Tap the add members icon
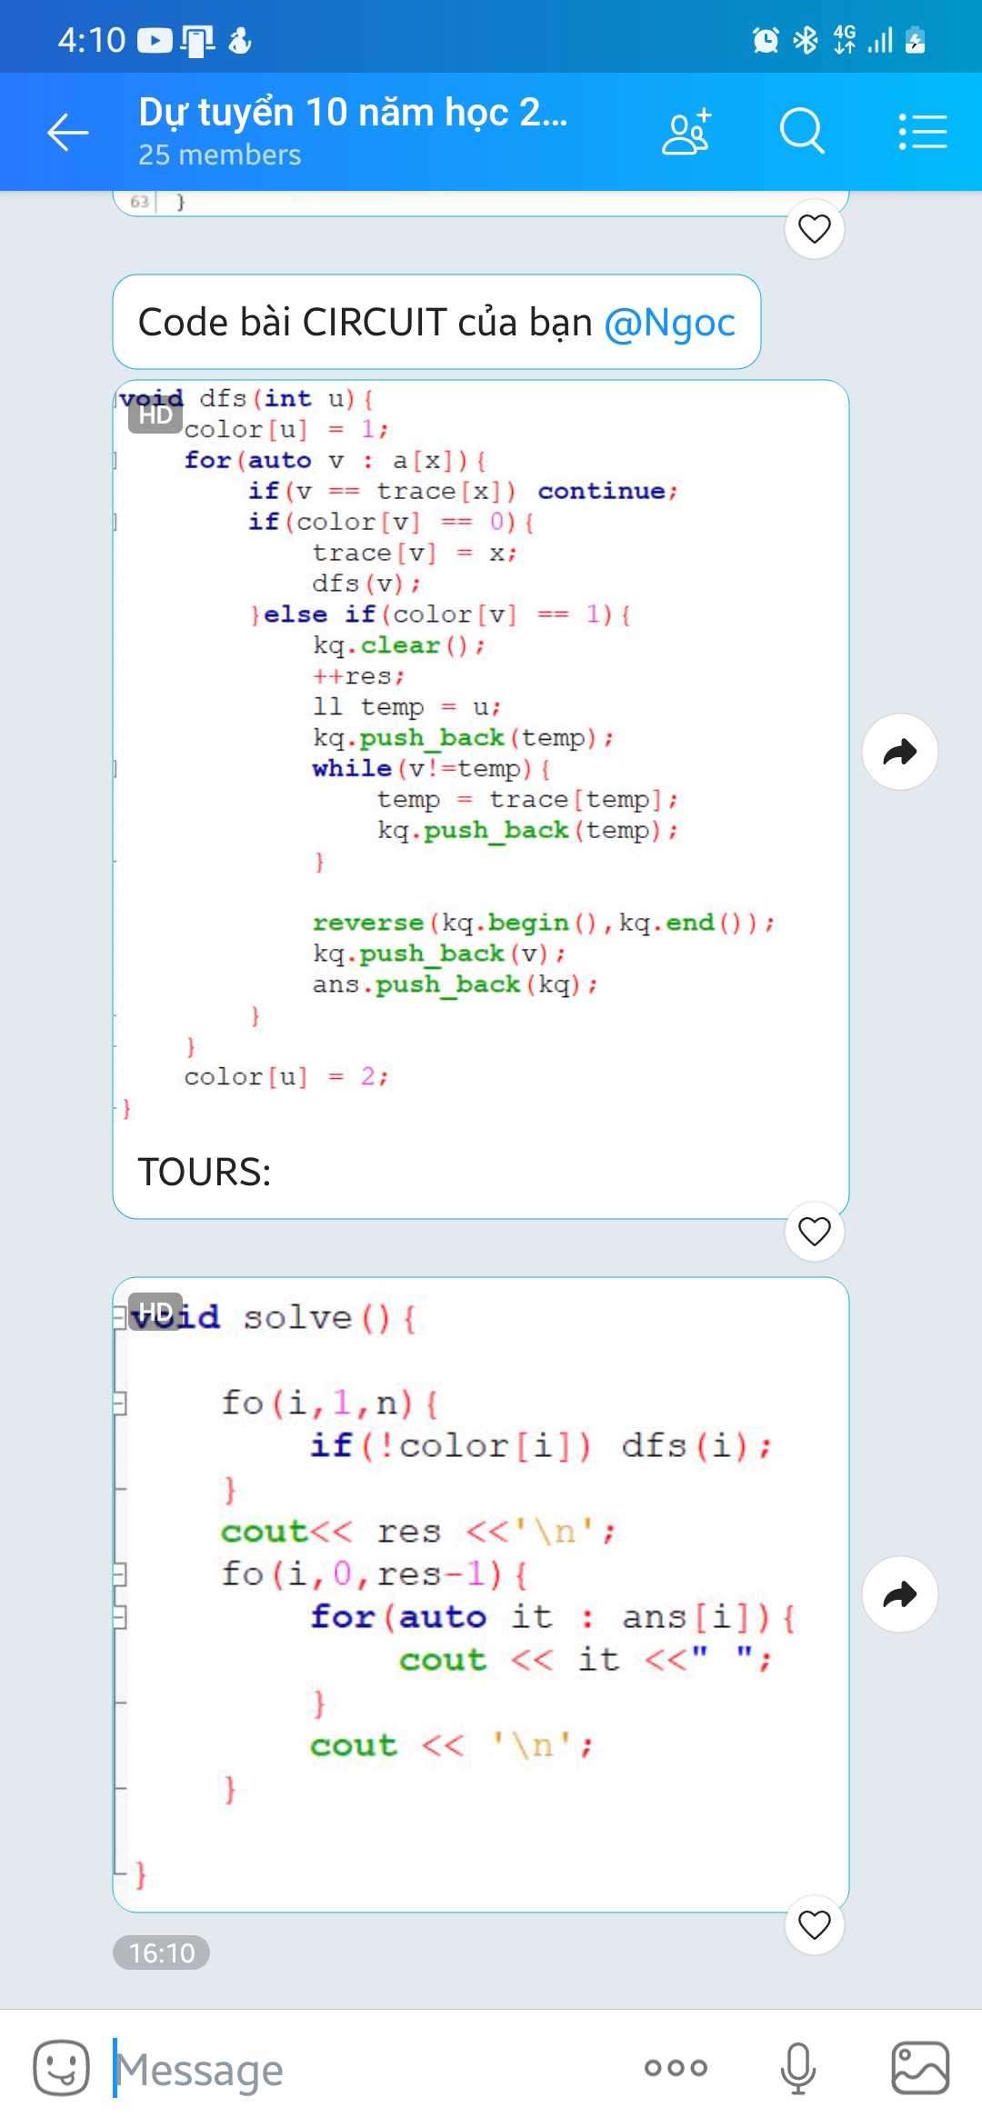 [686, 132]
